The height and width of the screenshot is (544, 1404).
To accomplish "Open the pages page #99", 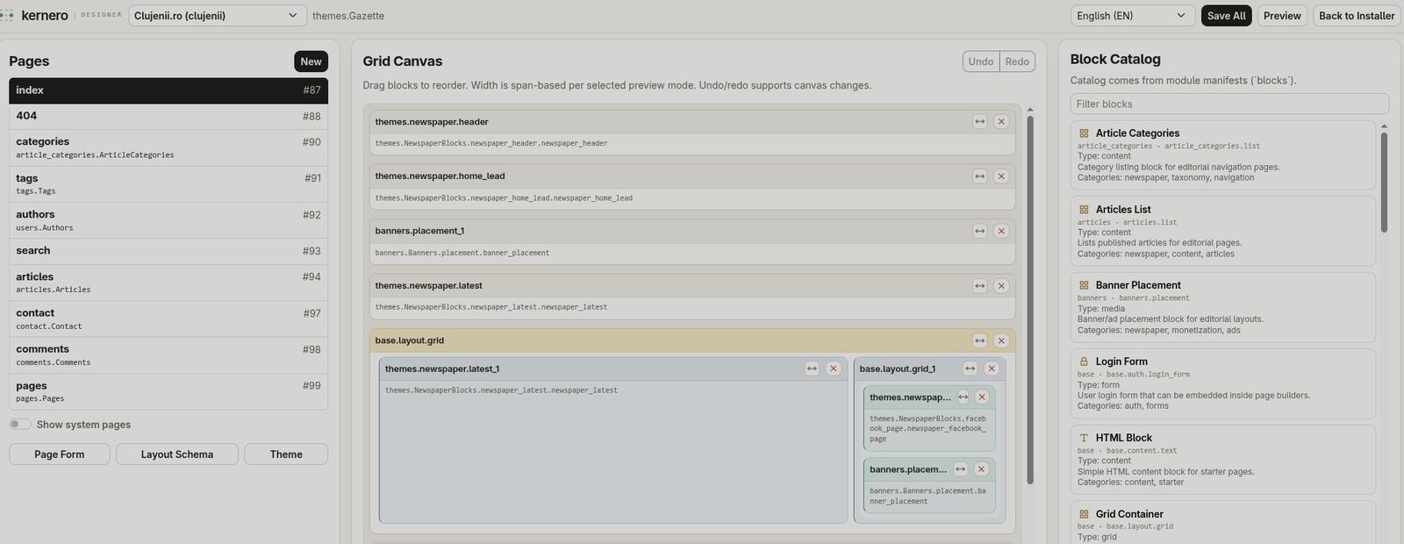I will click(x=168, y=391).
